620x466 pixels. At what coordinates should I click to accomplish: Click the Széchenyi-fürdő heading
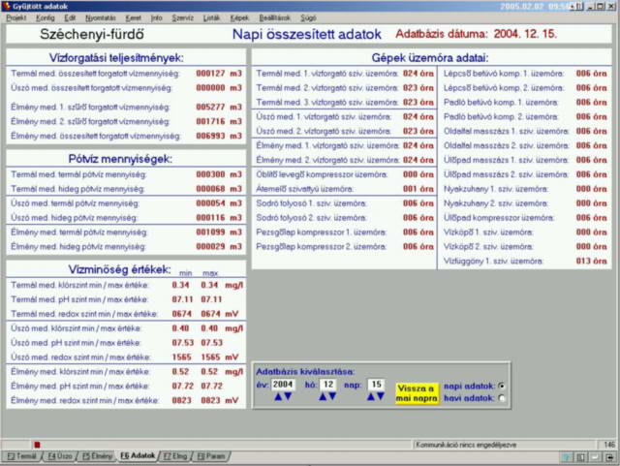[x=92, y=35]
